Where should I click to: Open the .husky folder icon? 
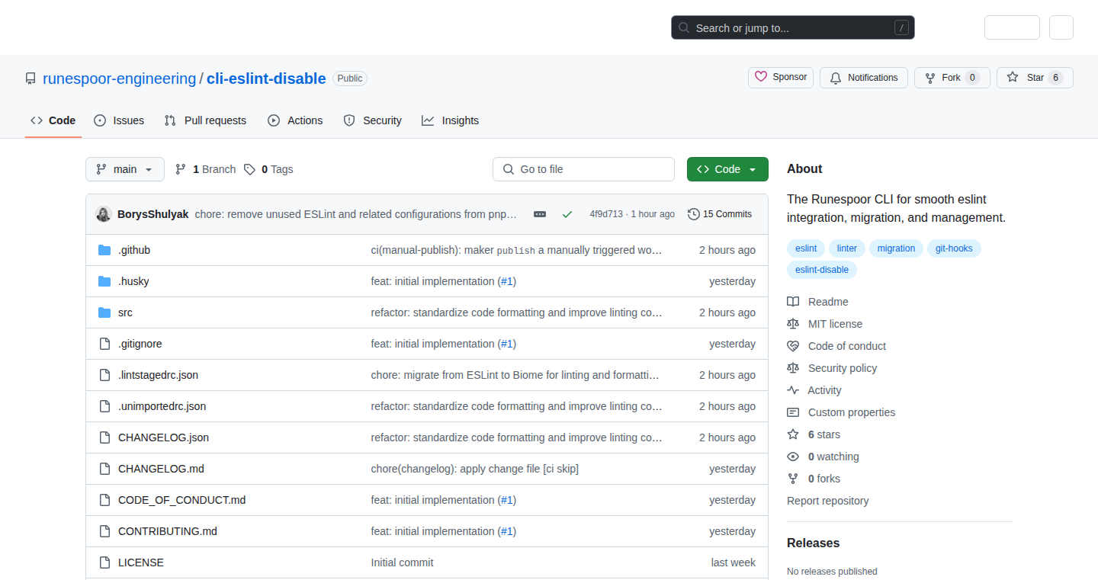(x=104, y=281)
